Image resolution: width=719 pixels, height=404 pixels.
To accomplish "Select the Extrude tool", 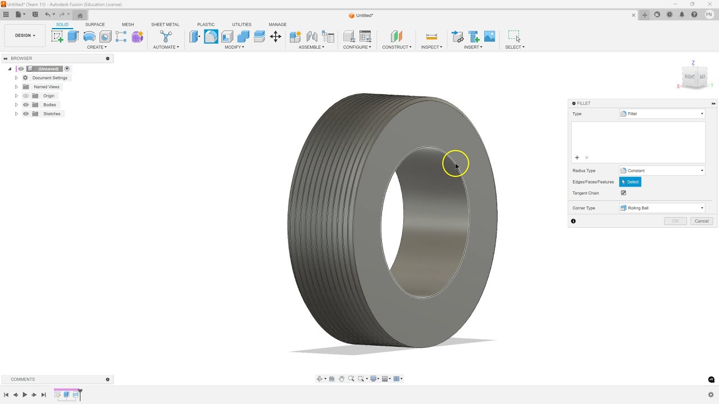I will (x=73, y=36).
